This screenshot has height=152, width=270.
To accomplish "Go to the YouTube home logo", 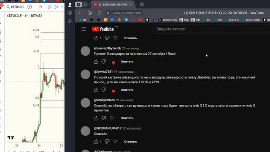I will point(103,29).
